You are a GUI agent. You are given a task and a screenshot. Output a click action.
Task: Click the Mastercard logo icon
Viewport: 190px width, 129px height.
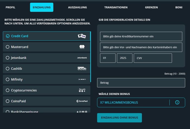coord(82,47)
